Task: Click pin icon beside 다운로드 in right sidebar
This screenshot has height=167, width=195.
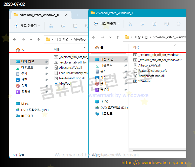Action: [126, 65]
